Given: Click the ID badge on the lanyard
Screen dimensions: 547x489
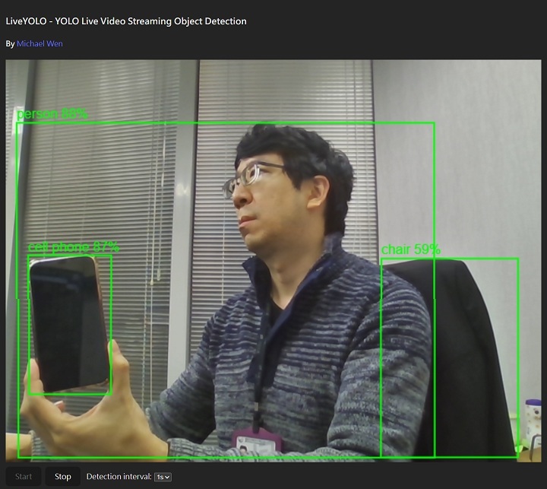Looking at the screenshot, I should [x=257, y=443].
